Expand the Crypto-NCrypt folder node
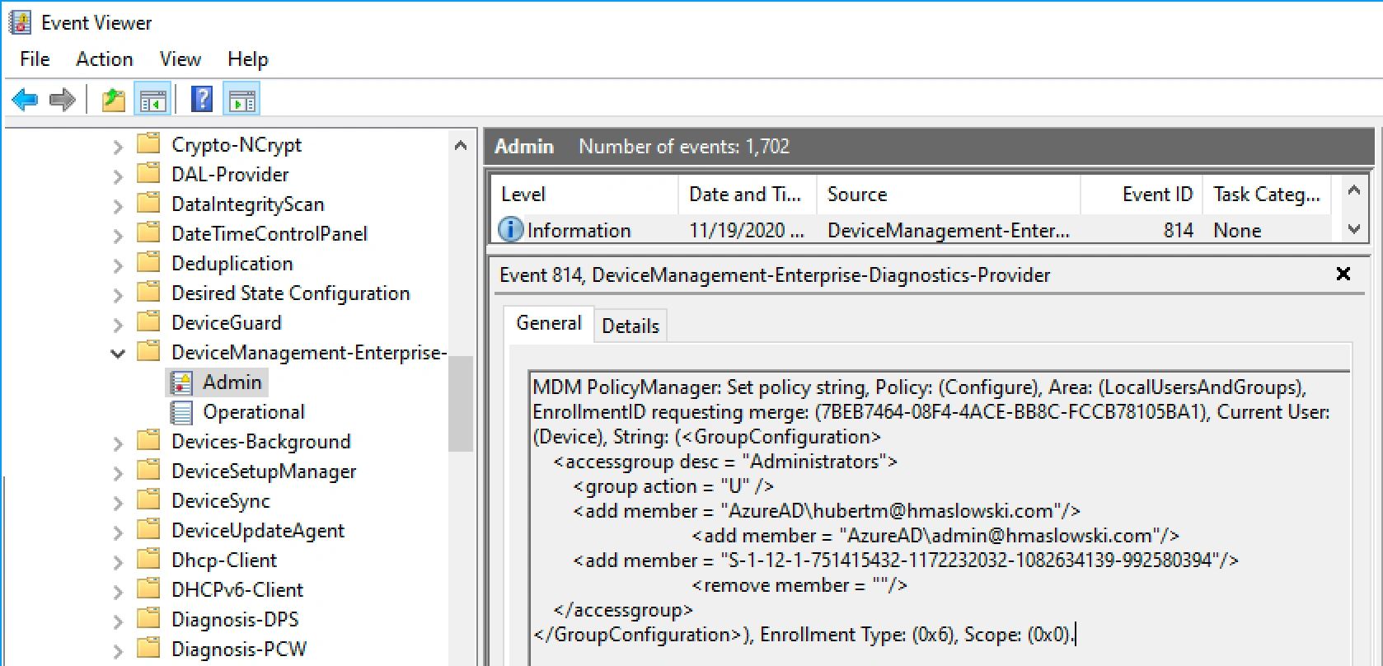The width and height of the screenshot is (1383, 666). point(118,147)
